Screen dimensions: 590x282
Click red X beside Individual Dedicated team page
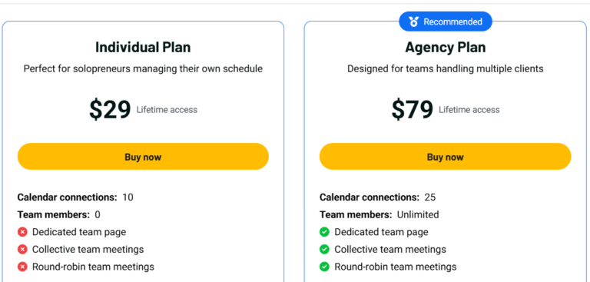point(22,232)
